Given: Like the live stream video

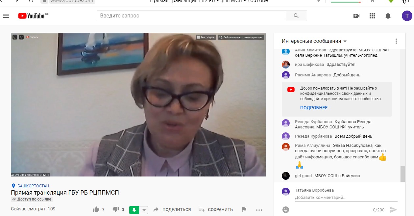Looking at the screenshot, I should tap(96, 209).
